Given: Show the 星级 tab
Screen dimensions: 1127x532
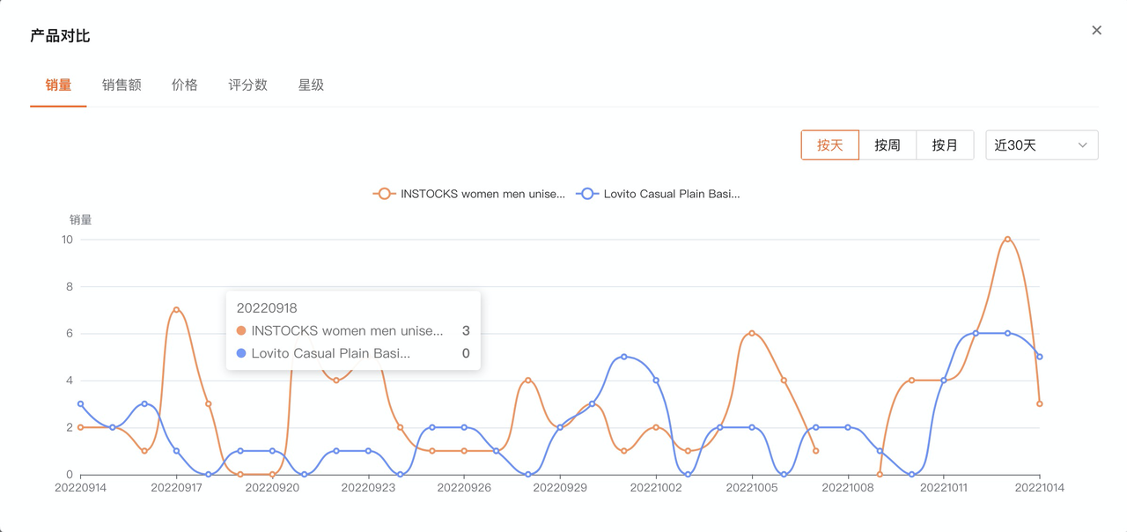Looking at the screenshot, I should [311, 85].
